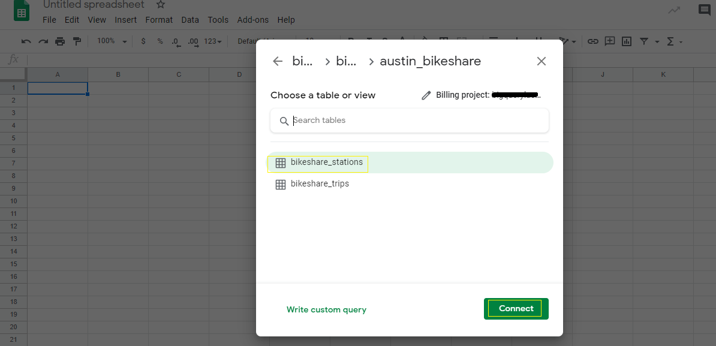Image resolution: width=716 pixels, height=346 pixels.
Task: Open comment history icon at top right
Action: tap(705, 10)
